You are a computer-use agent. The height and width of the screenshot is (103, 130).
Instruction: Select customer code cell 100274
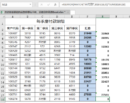[x=13, y=99]
